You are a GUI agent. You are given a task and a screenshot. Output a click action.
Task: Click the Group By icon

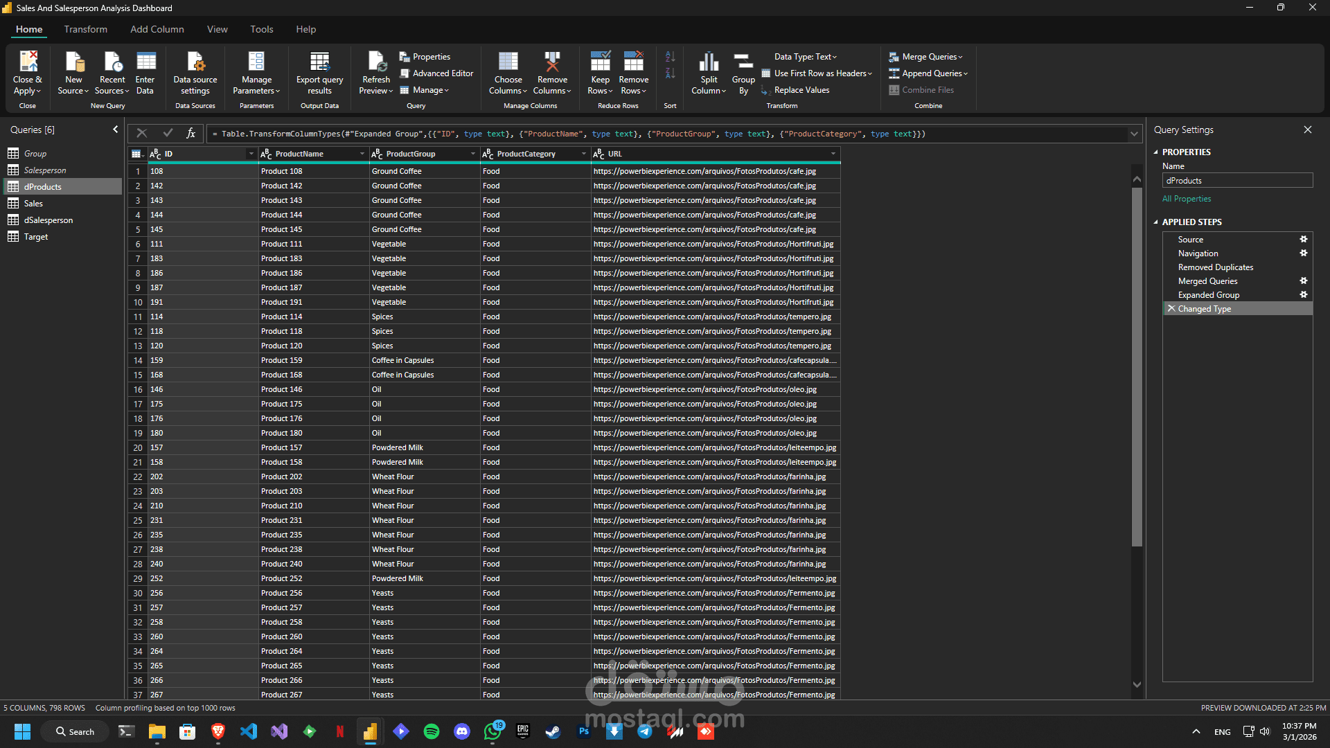pos(743,62)
